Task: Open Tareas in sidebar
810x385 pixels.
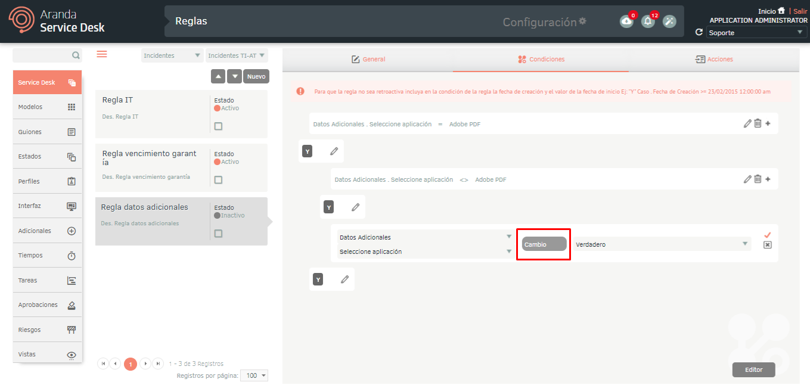Action: tap(47, 280)
